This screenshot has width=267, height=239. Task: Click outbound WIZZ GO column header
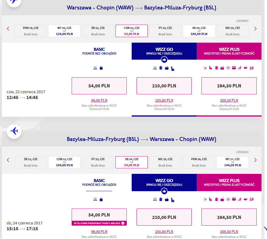(x=164, y=51)
